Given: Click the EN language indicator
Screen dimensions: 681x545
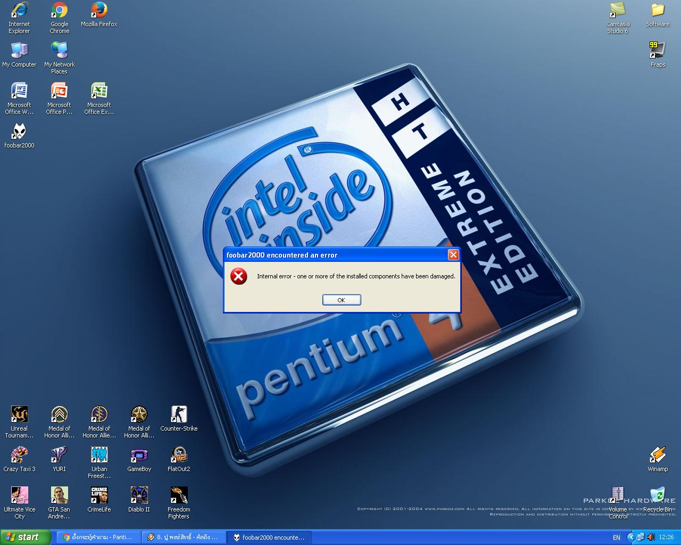Looking at the screenshot, I should pos(617,538).
